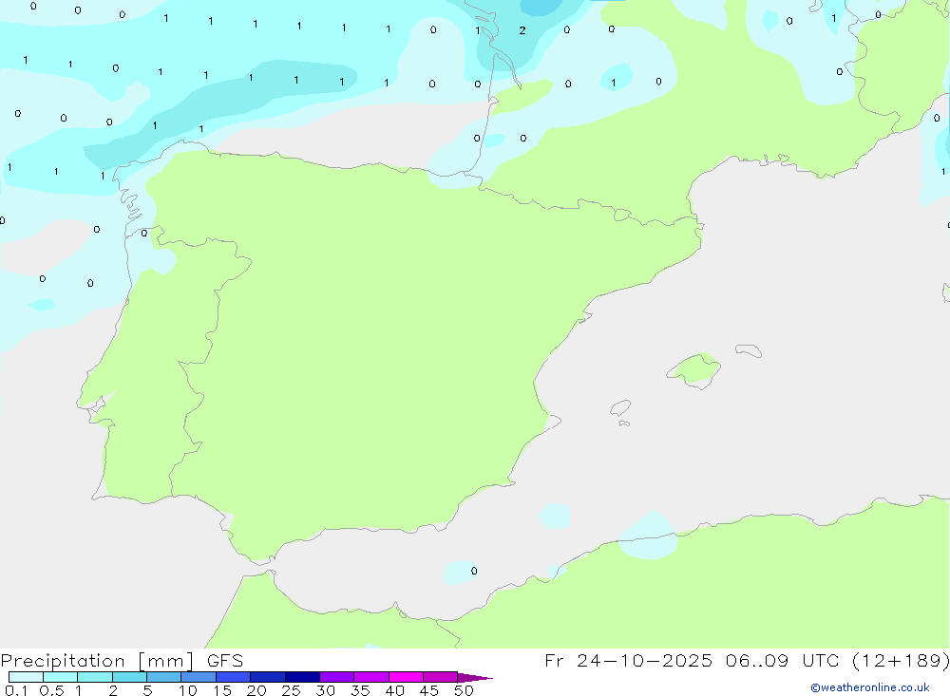Viewport: 950px width, 696px height.
Task: Click the '0' value in the sea south of Spain
Action: tap(474, 571)
